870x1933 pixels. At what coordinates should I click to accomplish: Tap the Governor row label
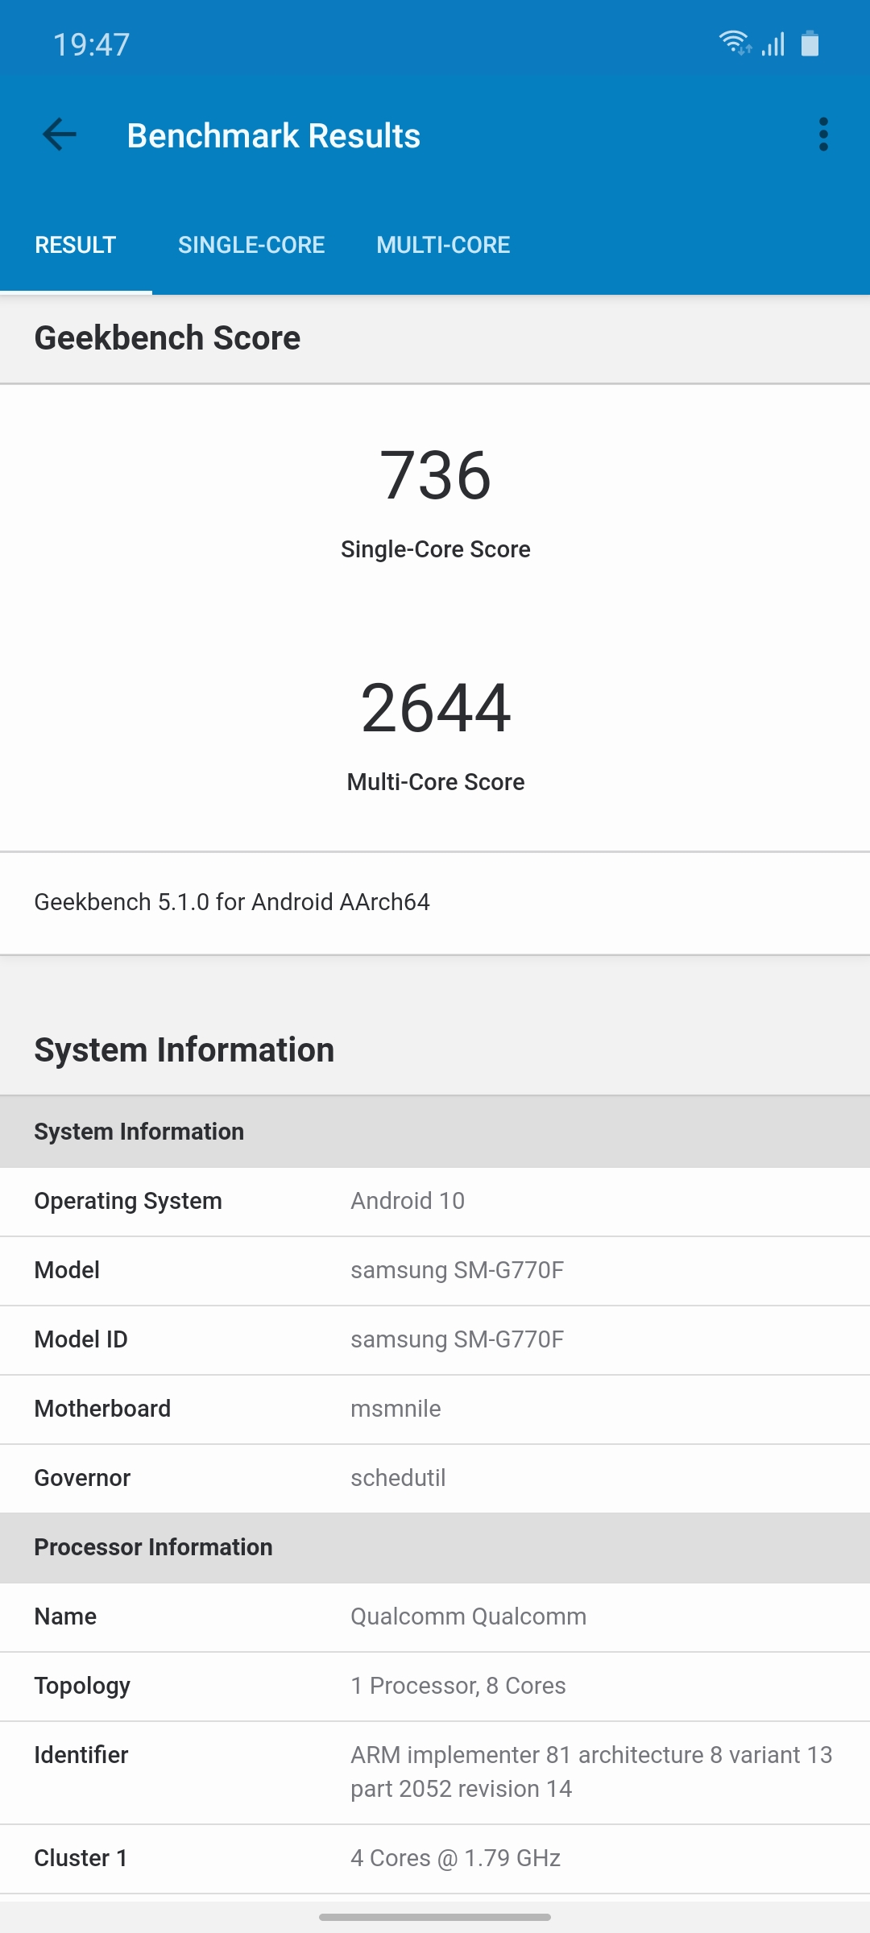coord(82,1478)
